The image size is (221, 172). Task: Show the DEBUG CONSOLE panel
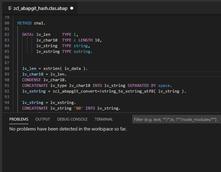(72, 119)
